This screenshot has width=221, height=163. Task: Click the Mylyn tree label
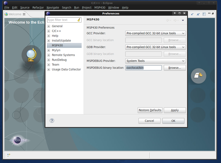pyautogui.click(x=56, y=50)
